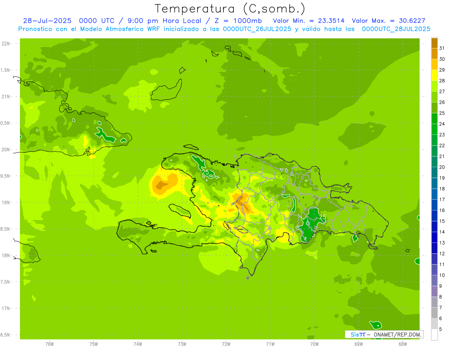Click the "68W" longitude label

coord(402,344)
